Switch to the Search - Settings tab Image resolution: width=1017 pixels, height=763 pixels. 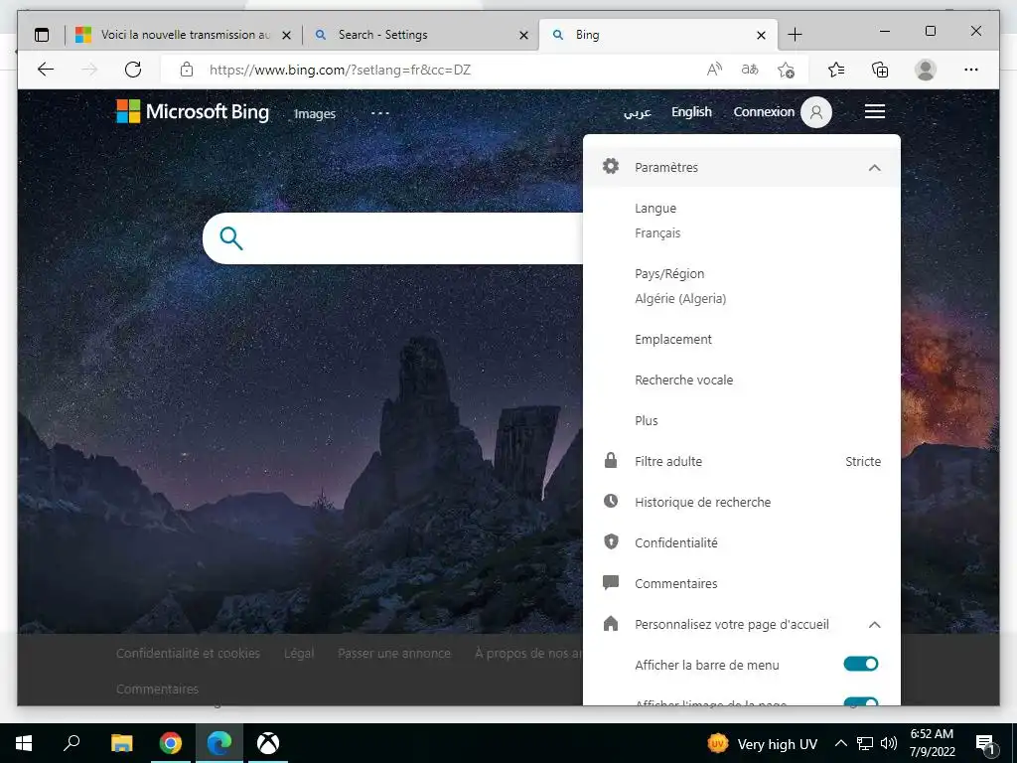(420, 35)
